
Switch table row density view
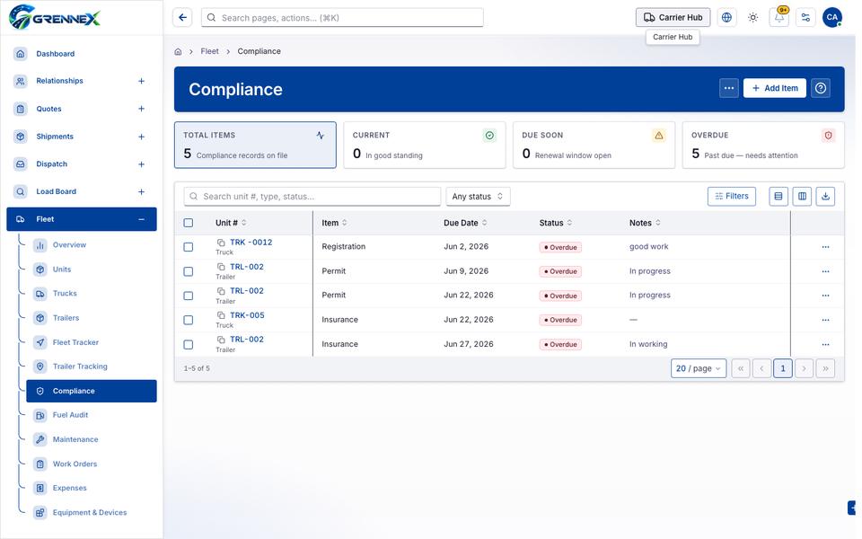[778, 197]
